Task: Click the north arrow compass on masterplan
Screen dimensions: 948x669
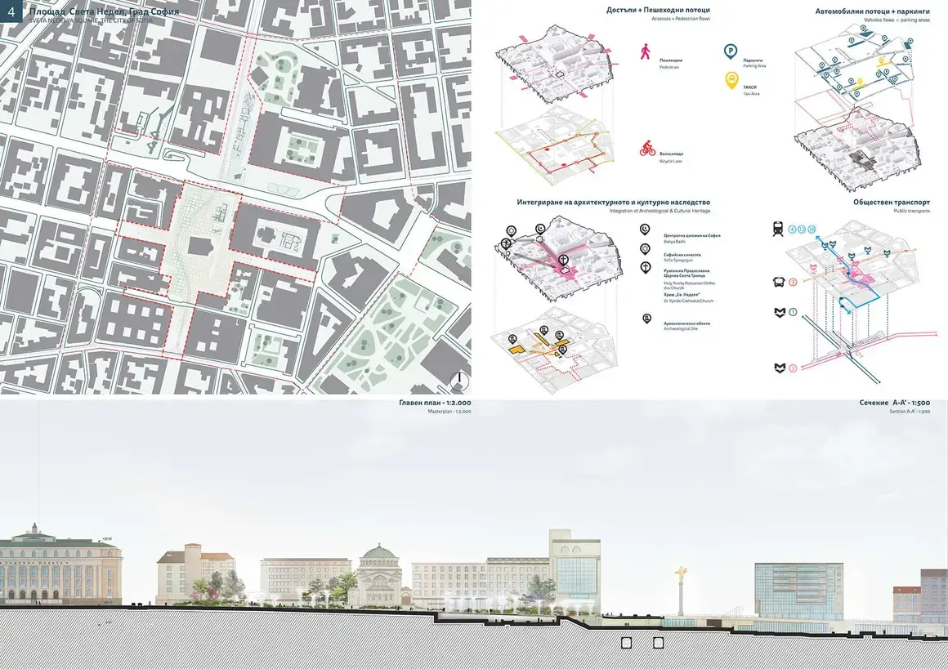Action: pyautogui.click(x=460, y=378)
